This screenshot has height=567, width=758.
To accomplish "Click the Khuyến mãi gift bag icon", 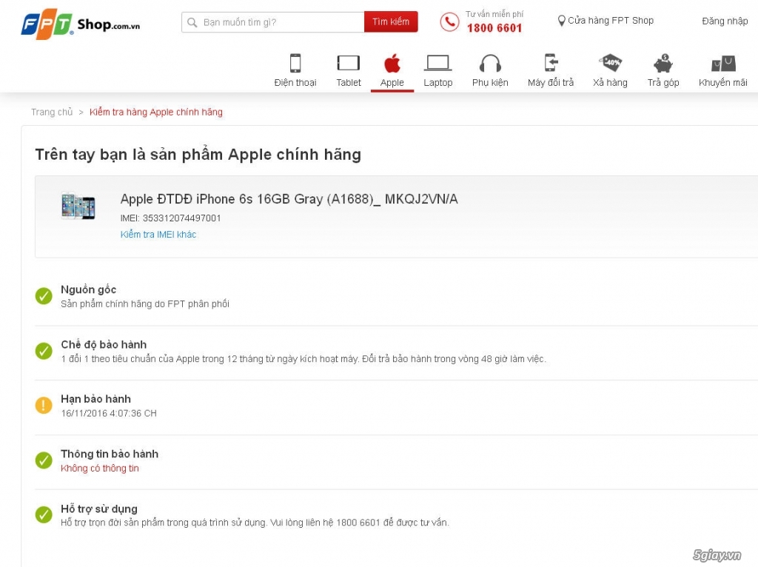I will (722, 63).
